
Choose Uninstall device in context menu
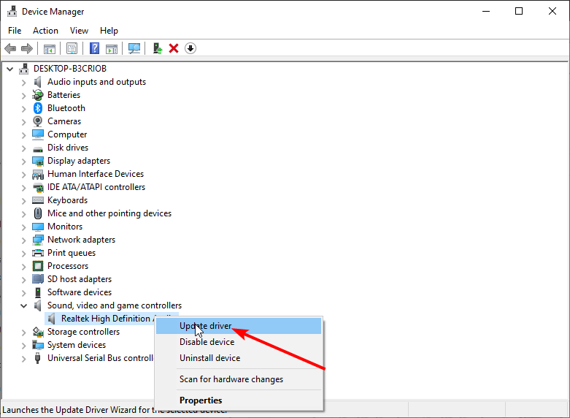[239, 357]
